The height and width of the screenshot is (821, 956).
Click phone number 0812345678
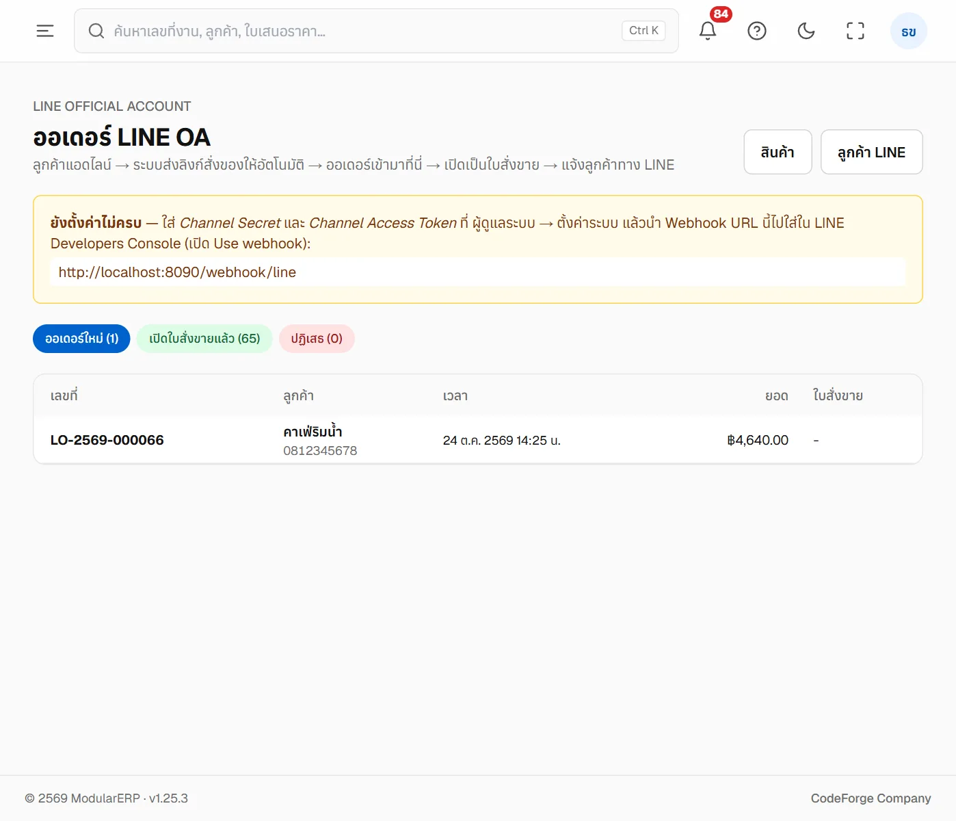point(320,451)
